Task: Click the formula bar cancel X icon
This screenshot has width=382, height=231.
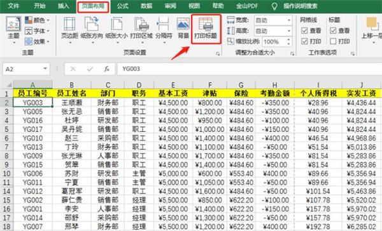Action: pyautogui.click(x=73, y=69)
